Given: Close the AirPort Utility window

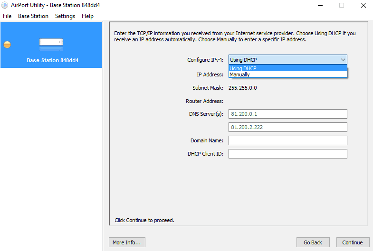Looking at the screenshot, I should pyautogui.click(x=363, y=5).
